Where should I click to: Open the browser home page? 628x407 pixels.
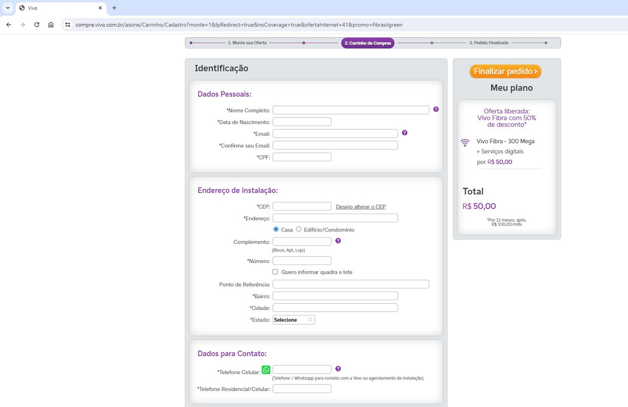(51, 24)
